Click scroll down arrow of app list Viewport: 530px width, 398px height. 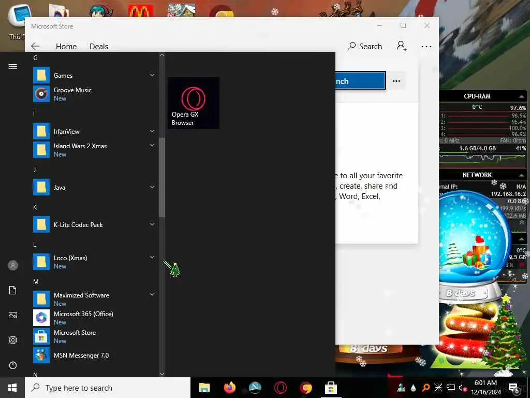[x=162, y=374]
